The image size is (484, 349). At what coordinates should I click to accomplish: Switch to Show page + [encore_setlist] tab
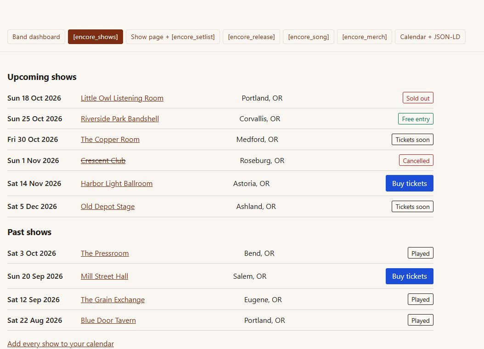coord(173,37)
